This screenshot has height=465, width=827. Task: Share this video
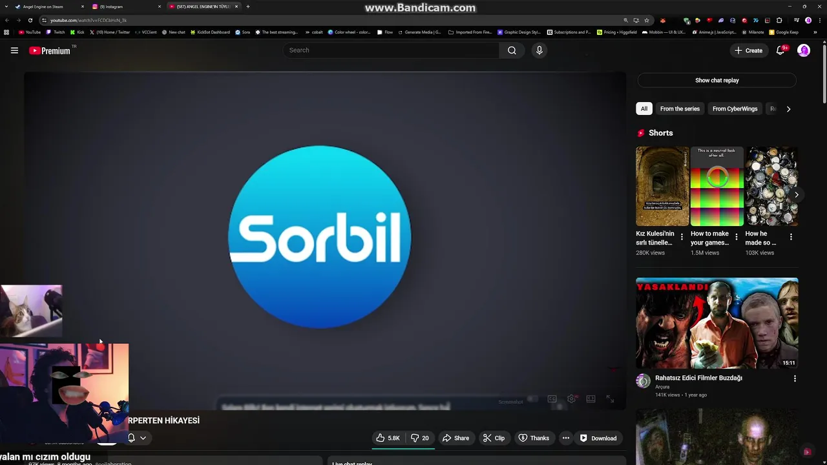455,438
